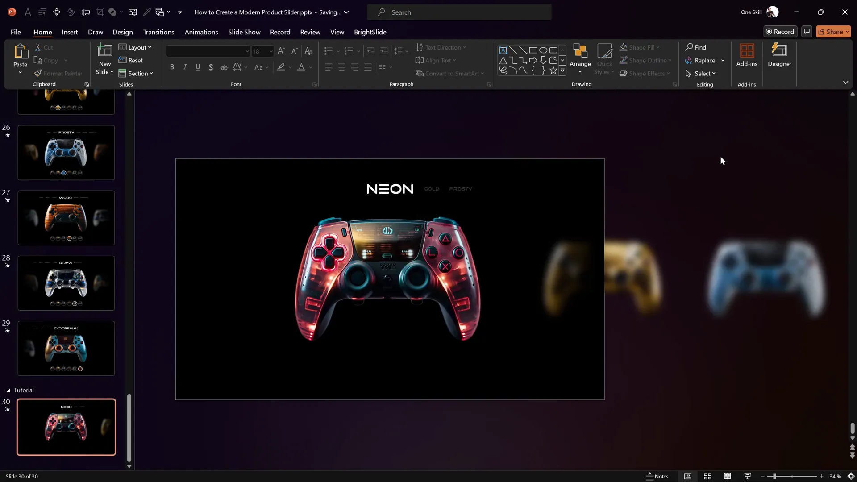
Task: Open Reading View from status bar
Action: [728, 476]
